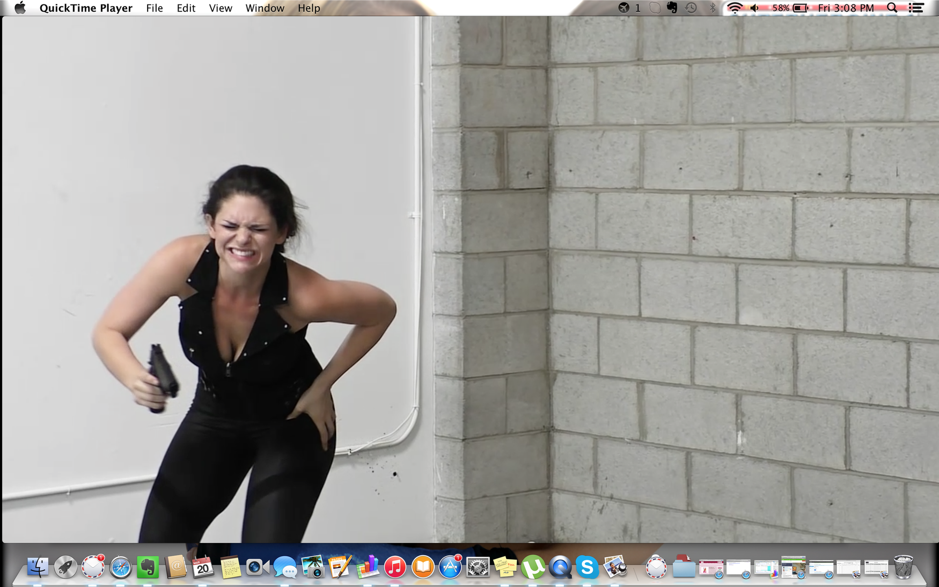Open the View menu
Image resolution: width=939 pixels, height=587 pixels.
[220, 8]
